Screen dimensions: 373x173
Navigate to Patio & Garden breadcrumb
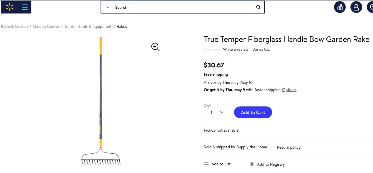tap(14, 26)
